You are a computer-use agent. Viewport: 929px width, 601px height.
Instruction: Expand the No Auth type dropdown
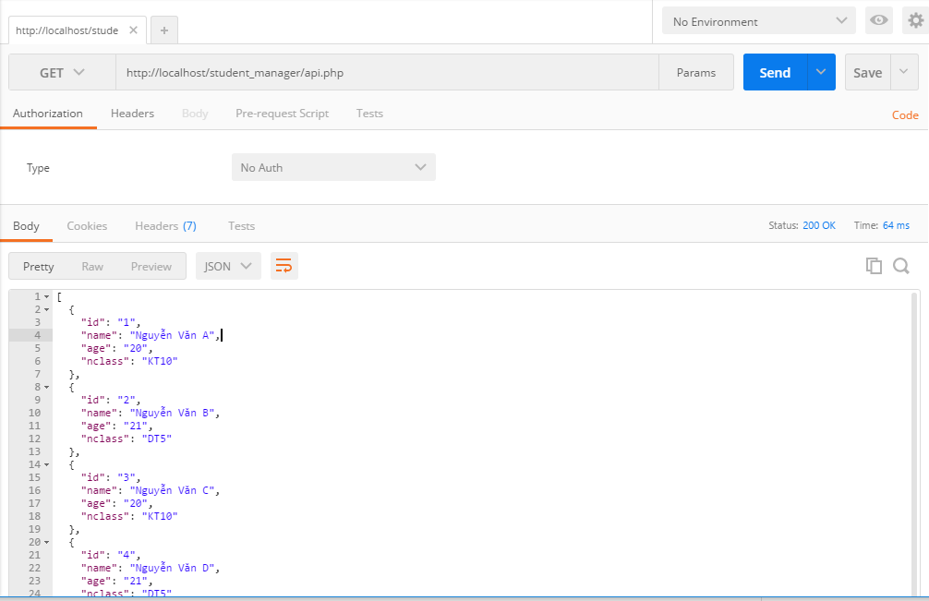tap(333, 167)
